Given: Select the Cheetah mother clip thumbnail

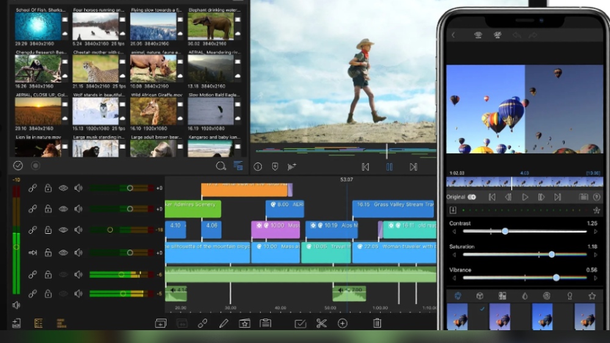Looking at the screenshot, I should pyautogui.click(x=96, y=69).
